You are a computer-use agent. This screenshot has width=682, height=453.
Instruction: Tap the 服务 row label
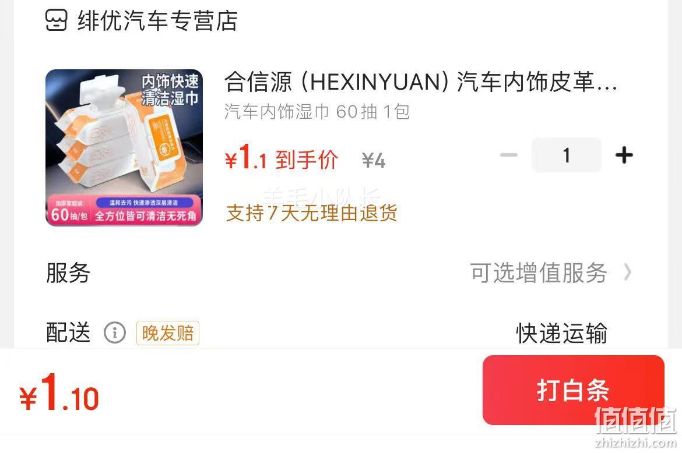click(x=68, y=272)
